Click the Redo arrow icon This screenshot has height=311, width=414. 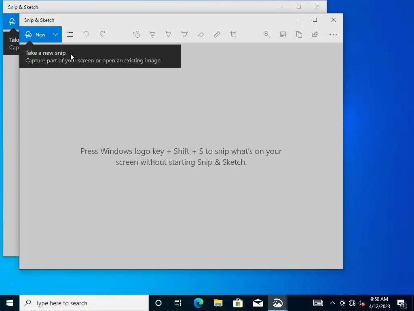pos(102,34)
